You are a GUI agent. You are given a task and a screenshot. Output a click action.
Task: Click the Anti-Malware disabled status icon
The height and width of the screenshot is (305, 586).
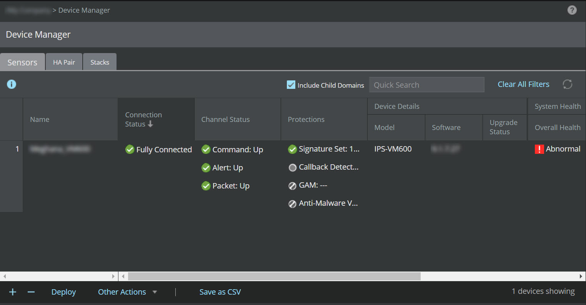pos(293,203)
